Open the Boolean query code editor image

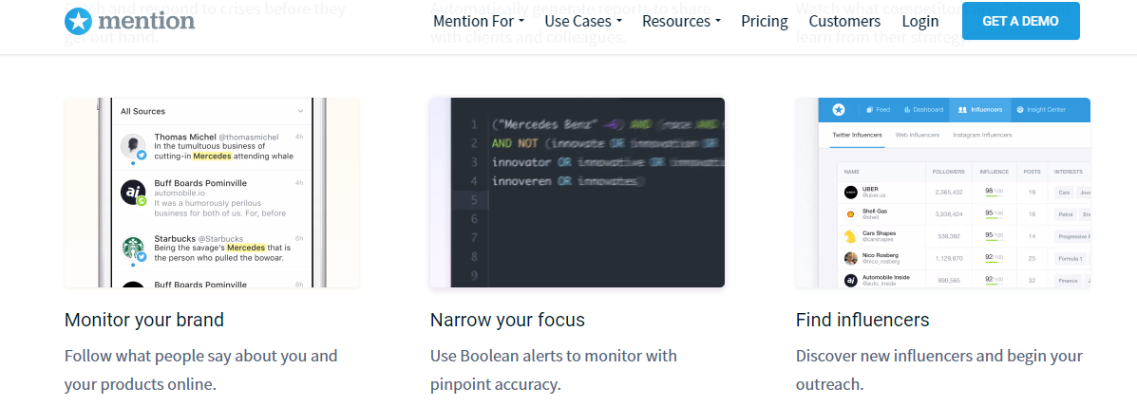[x=578, y=193]
